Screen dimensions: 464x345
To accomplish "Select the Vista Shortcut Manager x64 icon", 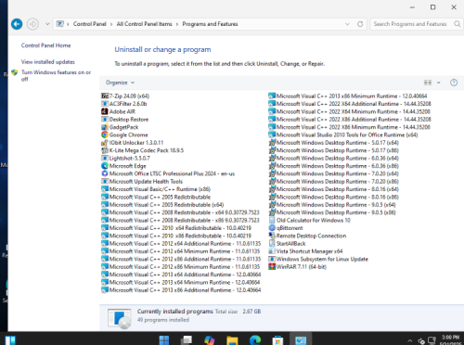I will (x=272, y=251).
